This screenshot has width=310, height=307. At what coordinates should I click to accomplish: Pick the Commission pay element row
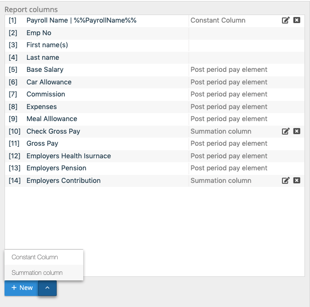[x=46, y=94]
